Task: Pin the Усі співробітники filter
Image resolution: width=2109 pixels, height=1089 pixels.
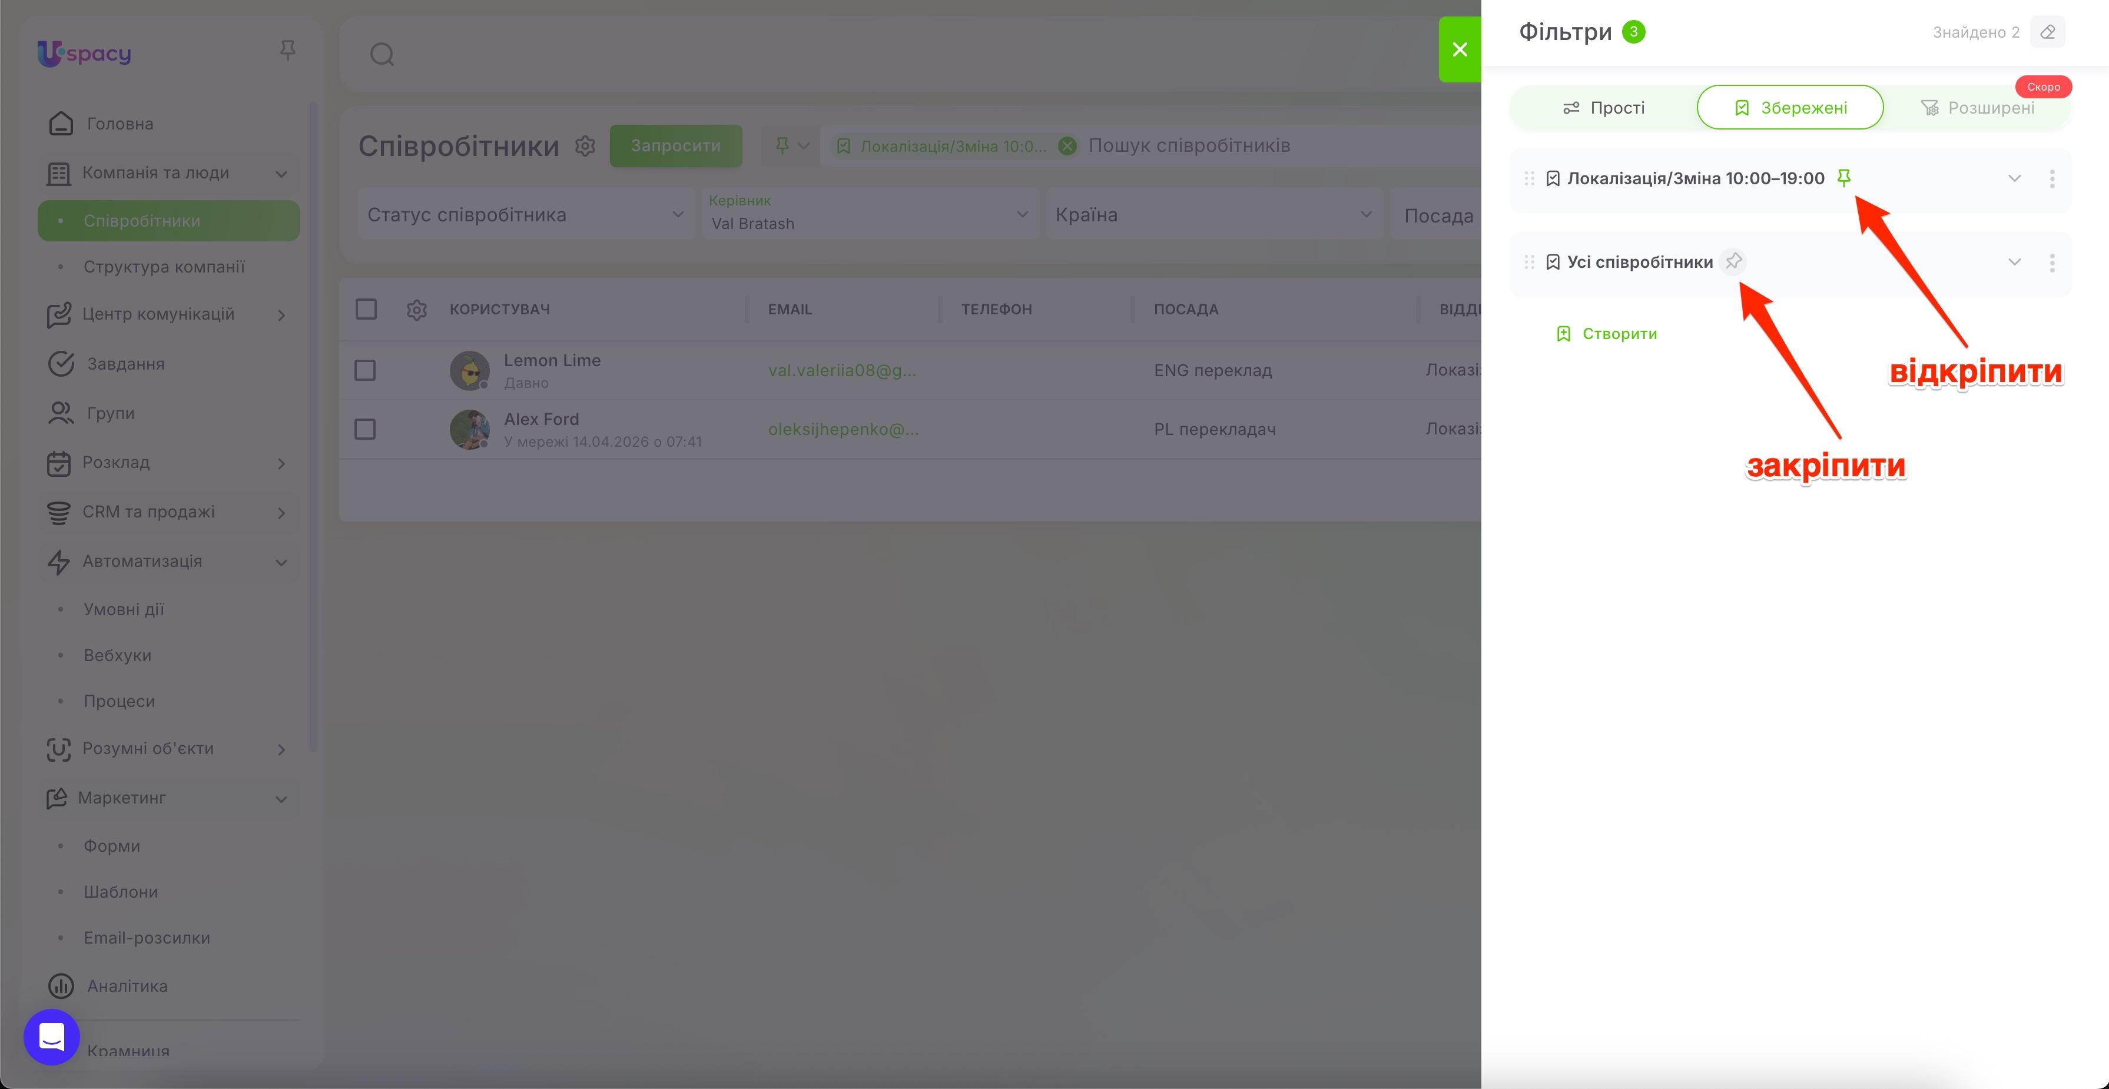Action: point(1733,261)
